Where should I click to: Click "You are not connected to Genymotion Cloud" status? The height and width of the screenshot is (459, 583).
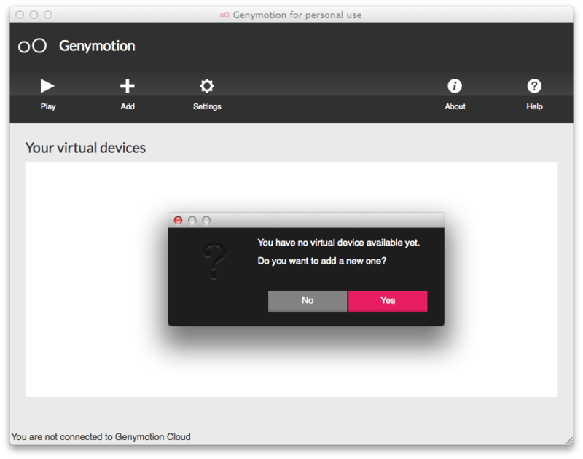(101, 436)
